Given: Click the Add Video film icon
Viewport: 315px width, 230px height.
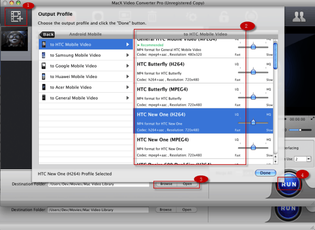Looking at the screenshot, I should 16,16.
